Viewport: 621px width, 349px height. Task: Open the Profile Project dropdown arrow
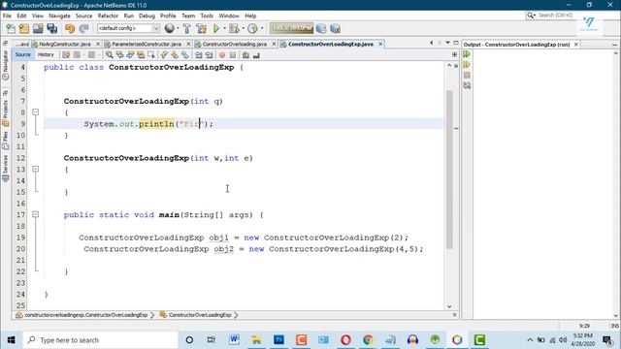point(262,28)
